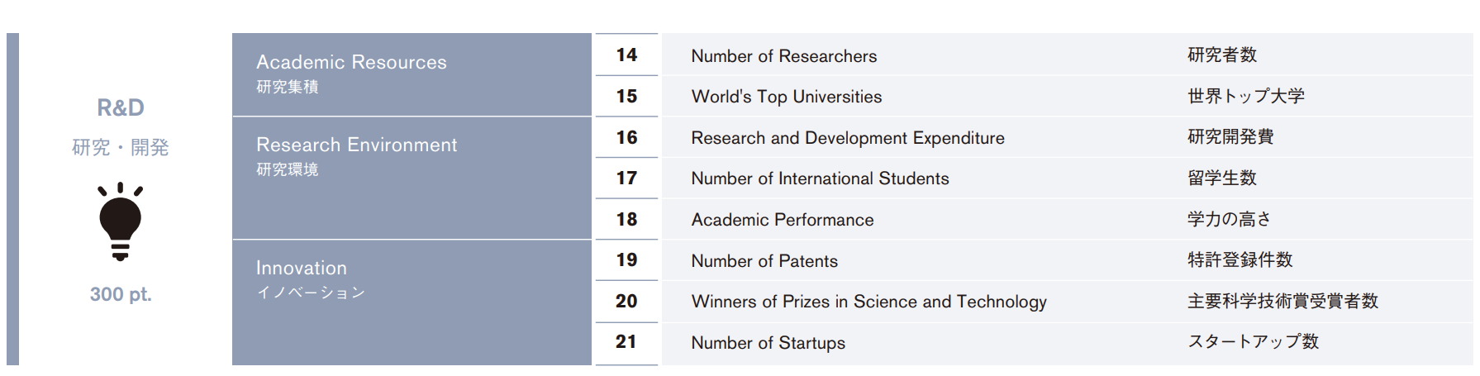Select Number of Researchers row
Image resolution: width=1480 pixels, height=376 pixels.
[x=1067, y=55]
